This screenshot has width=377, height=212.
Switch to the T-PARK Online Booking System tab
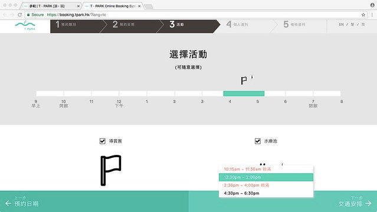[x=113, y=6]
